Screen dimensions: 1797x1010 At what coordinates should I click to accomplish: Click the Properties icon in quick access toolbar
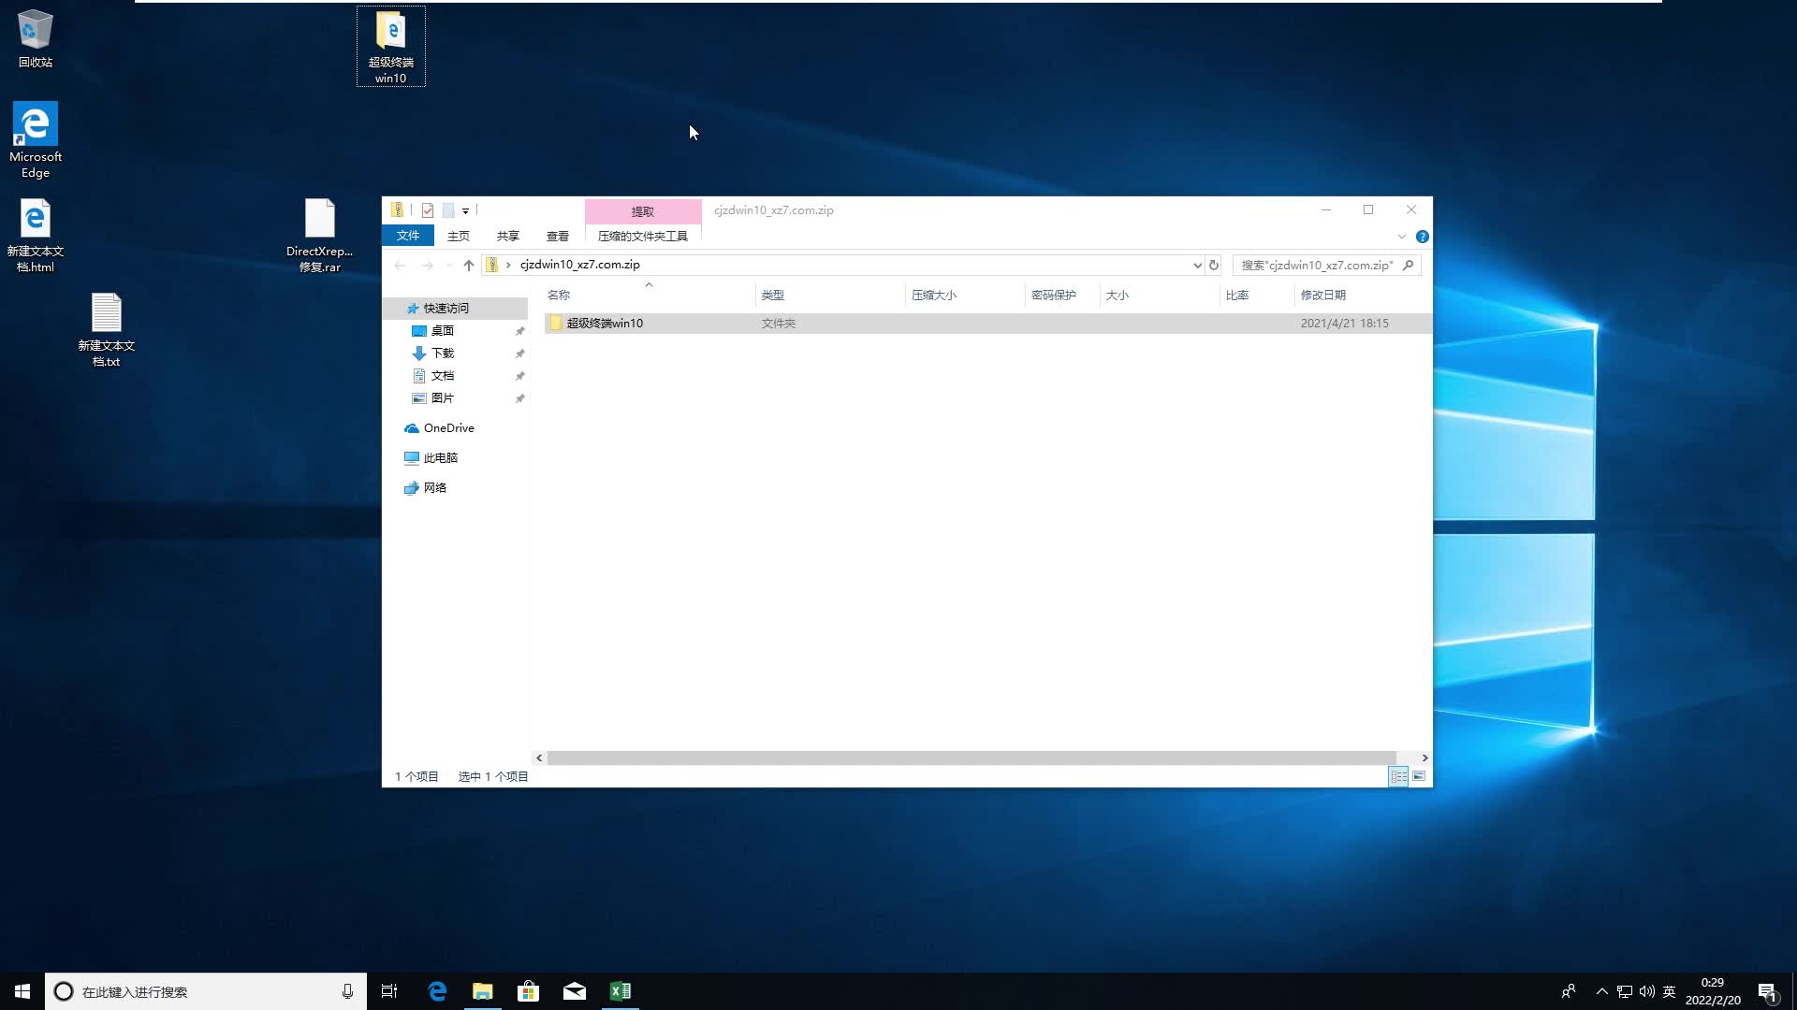click(428, 210)
